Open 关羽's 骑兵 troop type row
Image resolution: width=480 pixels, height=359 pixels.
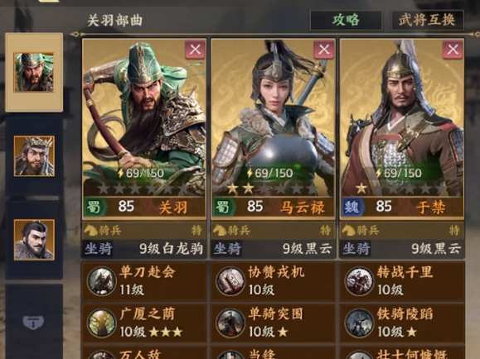point(144,230)
